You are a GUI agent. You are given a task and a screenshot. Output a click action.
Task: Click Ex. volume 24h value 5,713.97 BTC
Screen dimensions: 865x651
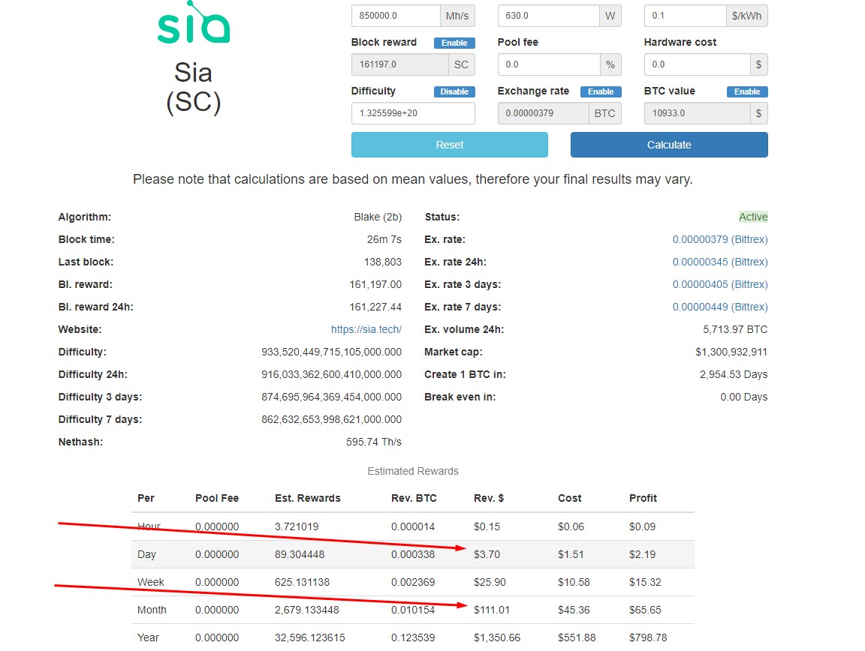tap(735, 330)
